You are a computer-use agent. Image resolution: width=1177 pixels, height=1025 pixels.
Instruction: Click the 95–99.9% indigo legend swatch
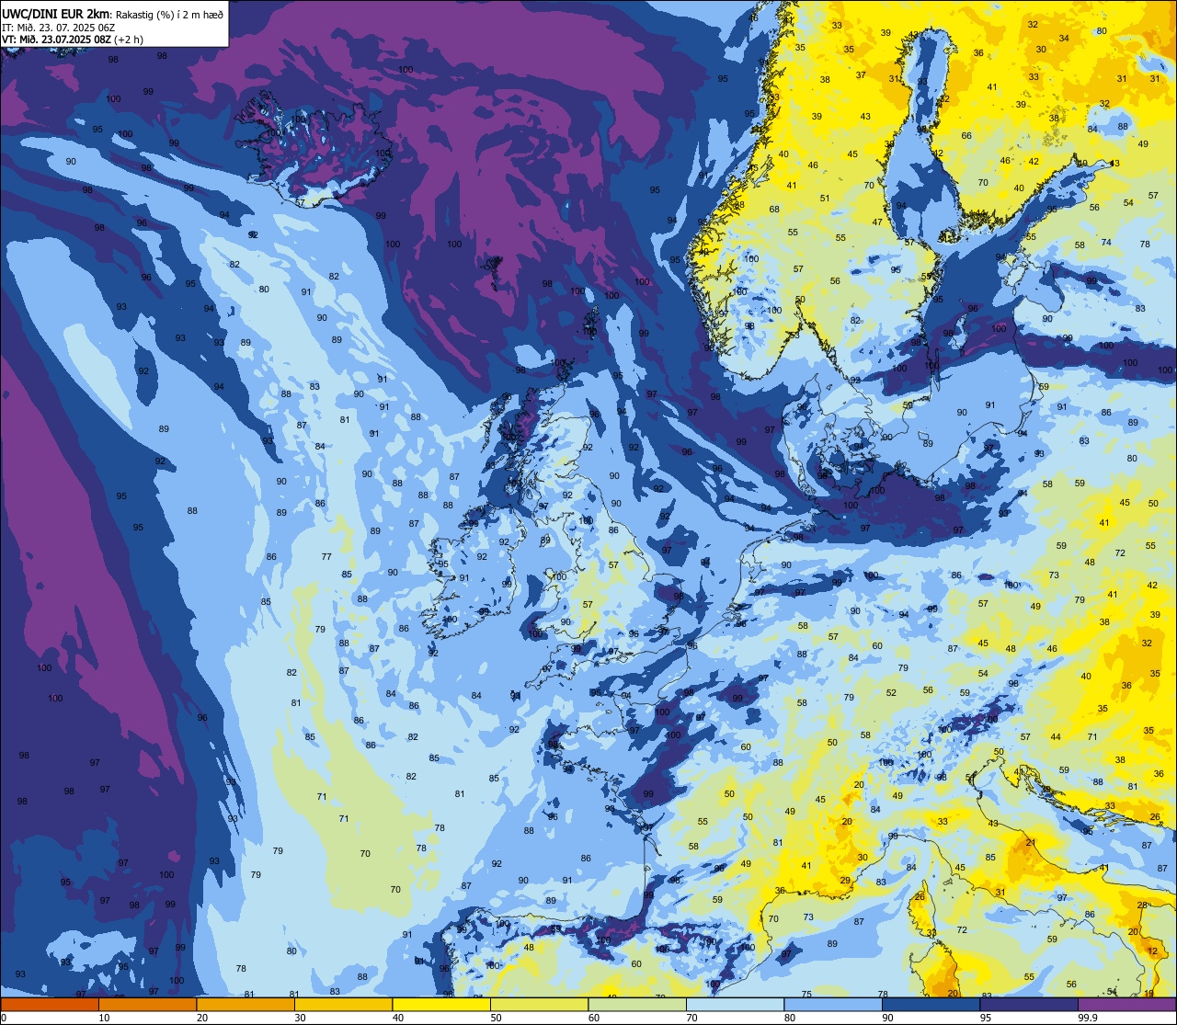point(1029,1004)
